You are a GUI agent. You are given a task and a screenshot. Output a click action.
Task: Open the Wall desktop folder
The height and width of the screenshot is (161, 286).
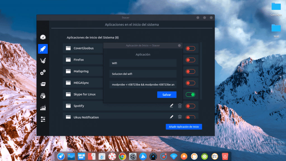pyautogui.click(x=276, y=31)
